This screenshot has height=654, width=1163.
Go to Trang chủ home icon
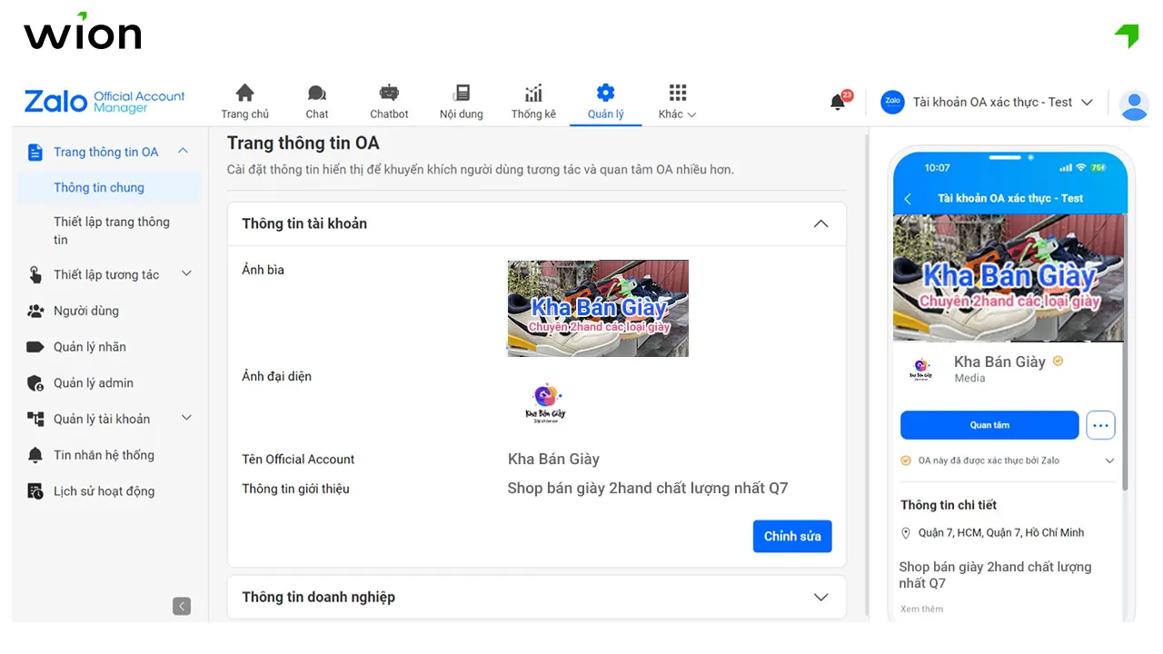pyautogui.click(x=244, y=94)
